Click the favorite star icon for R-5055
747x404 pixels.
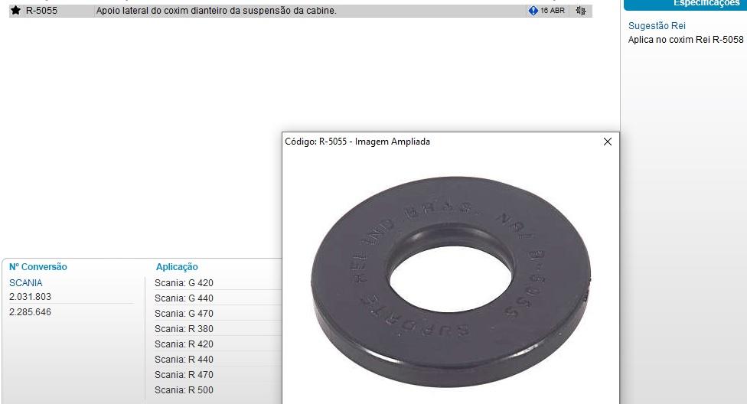pos(15,11)
